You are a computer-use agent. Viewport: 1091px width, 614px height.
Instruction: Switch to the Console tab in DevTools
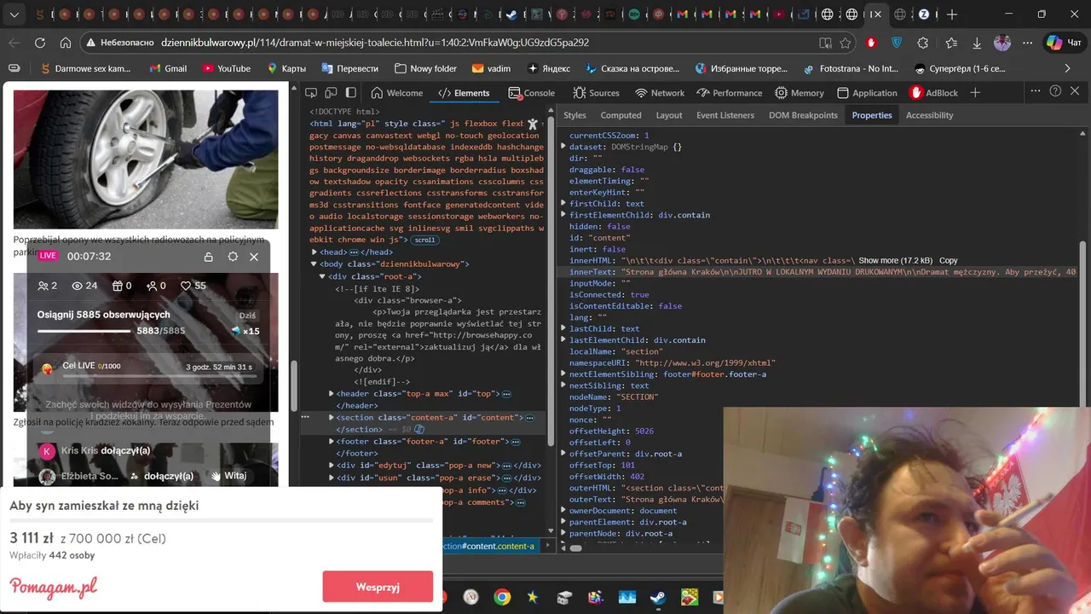click(531, 93)
